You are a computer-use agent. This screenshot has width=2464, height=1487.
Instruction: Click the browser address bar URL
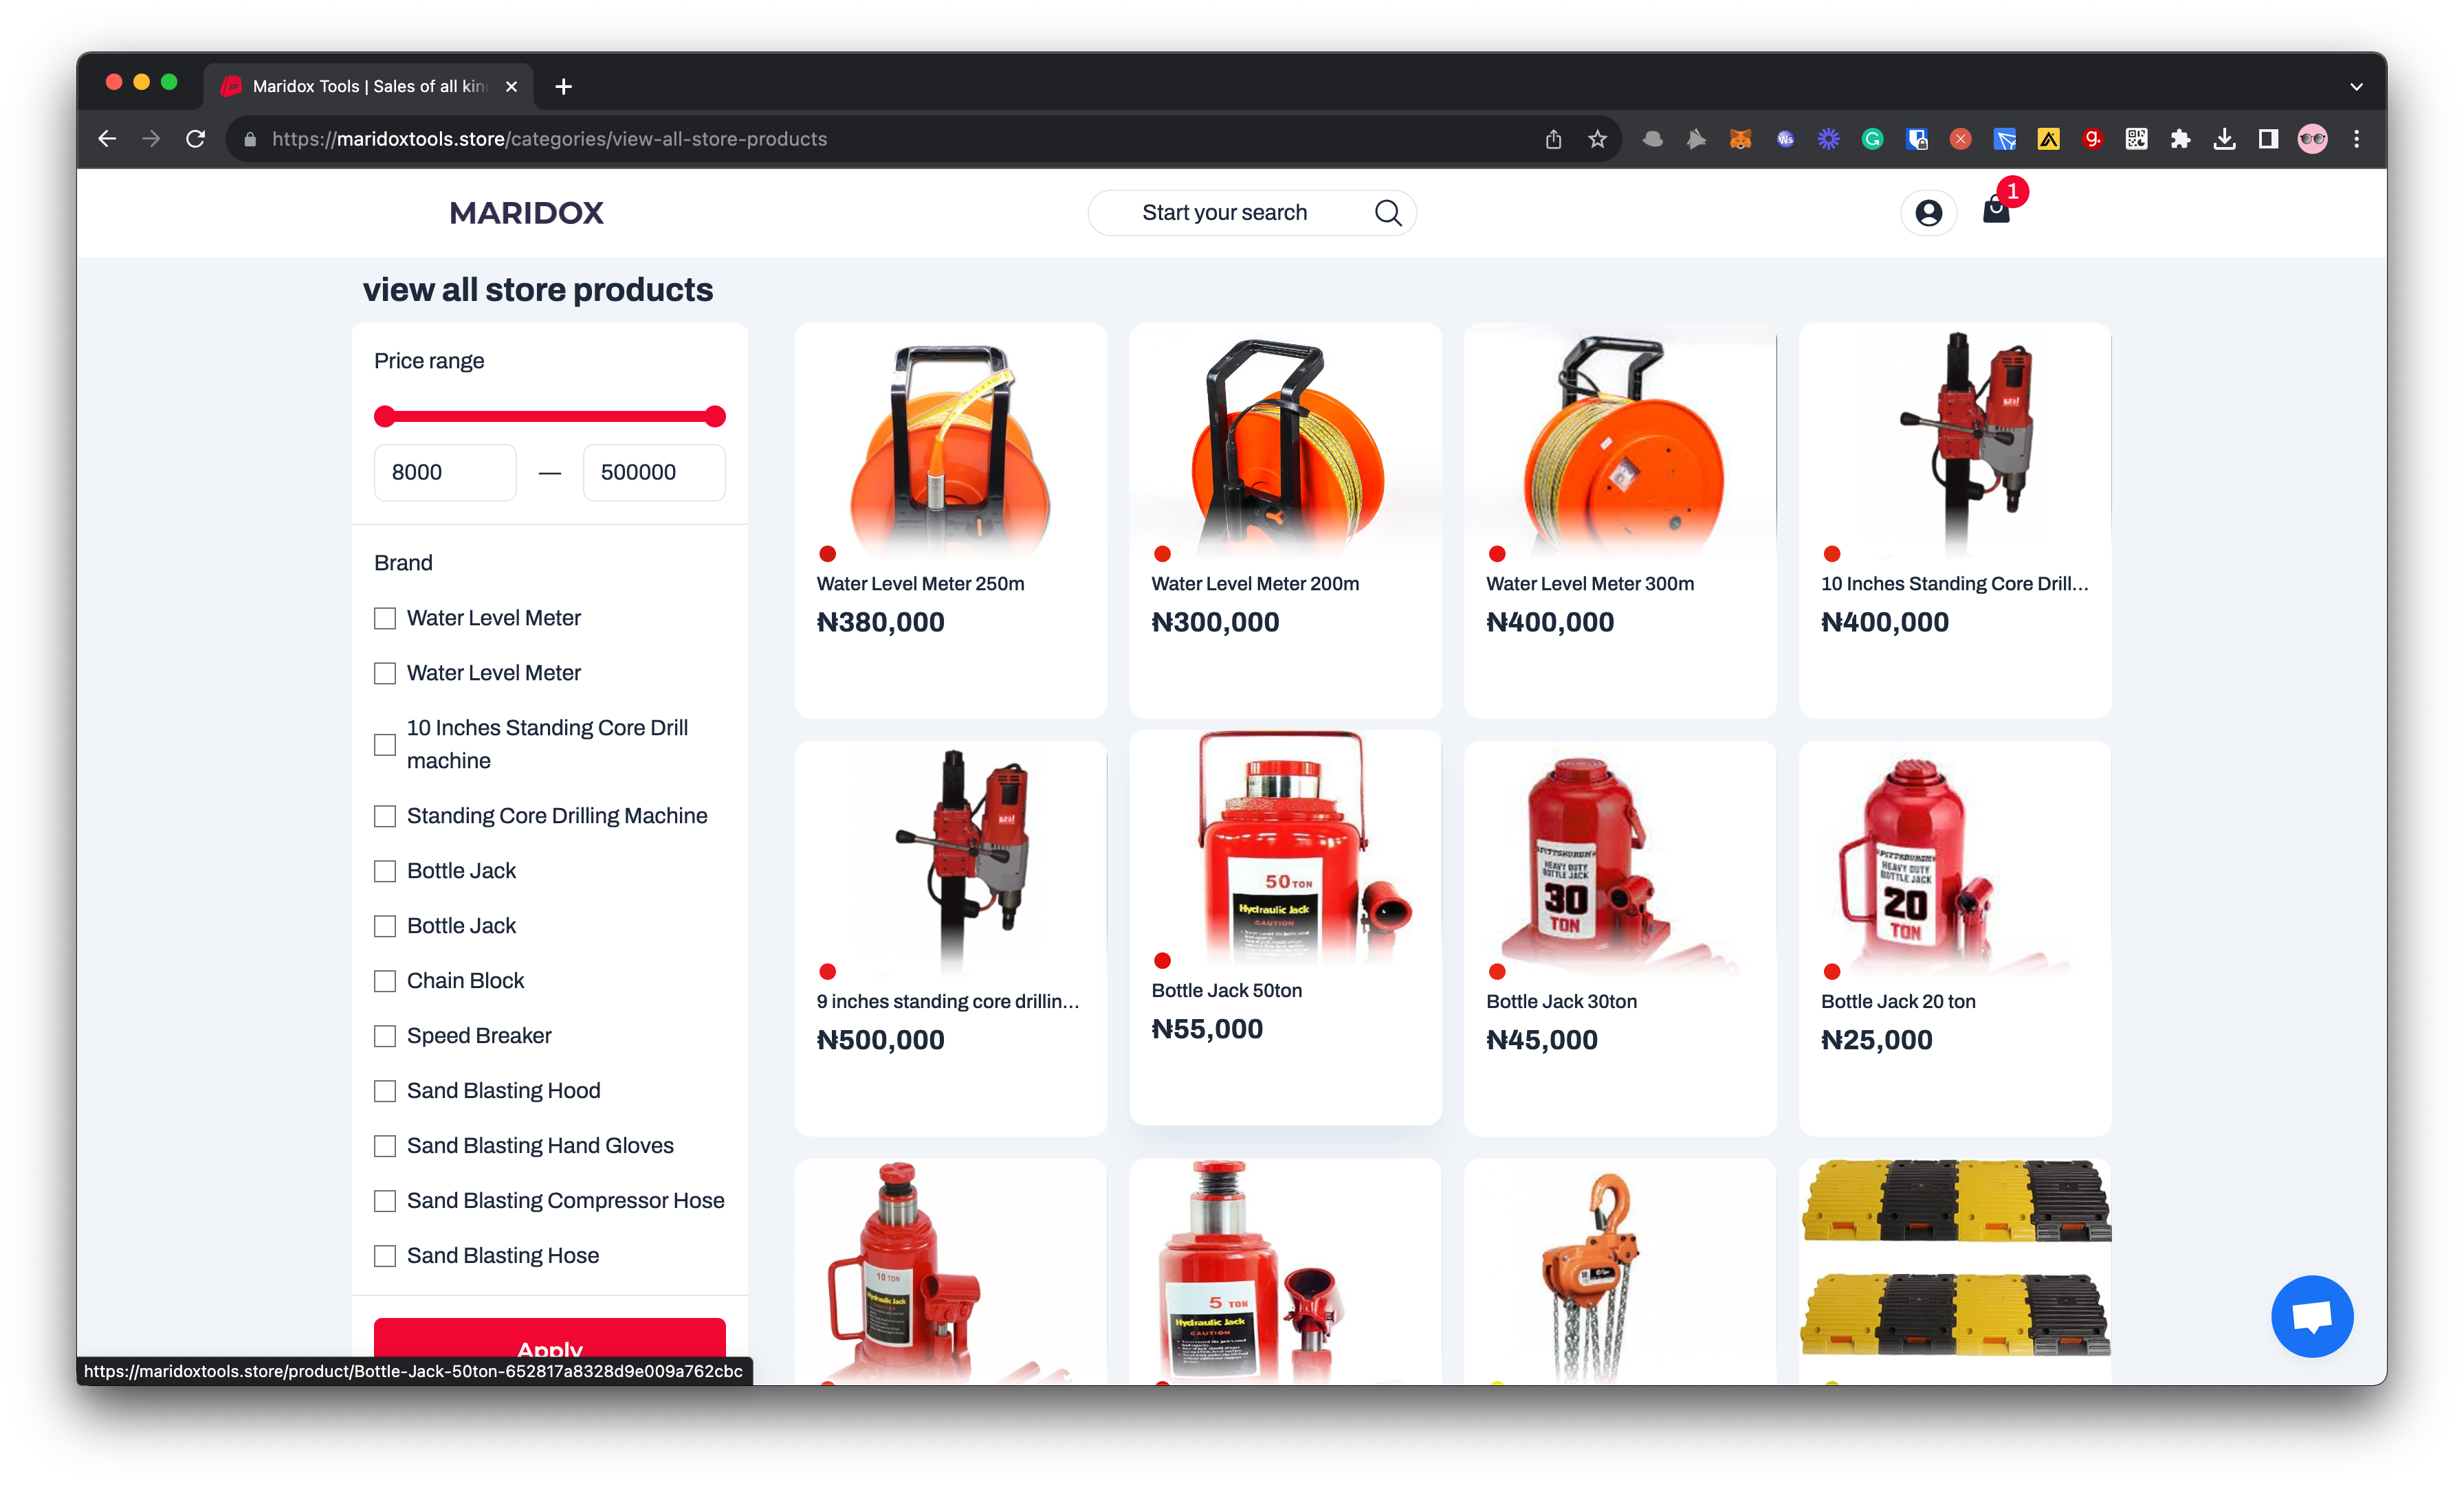(549, 139)
